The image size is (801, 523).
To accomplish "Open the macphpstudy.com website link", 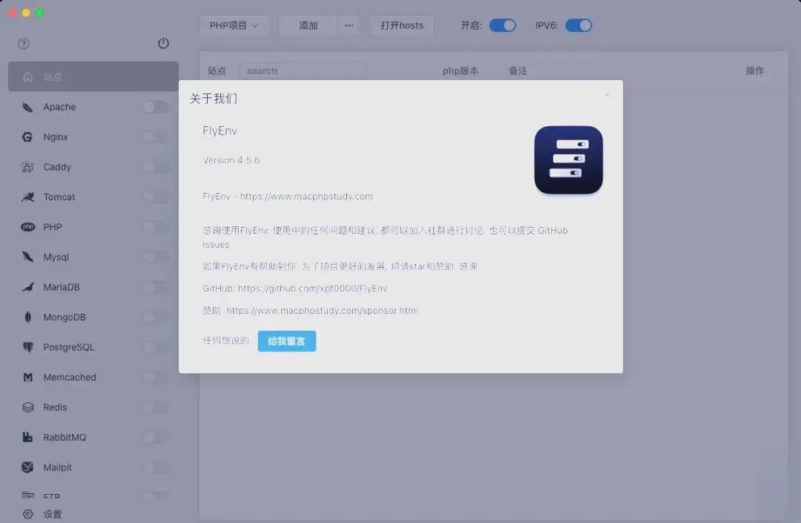I will pos(306,197).
